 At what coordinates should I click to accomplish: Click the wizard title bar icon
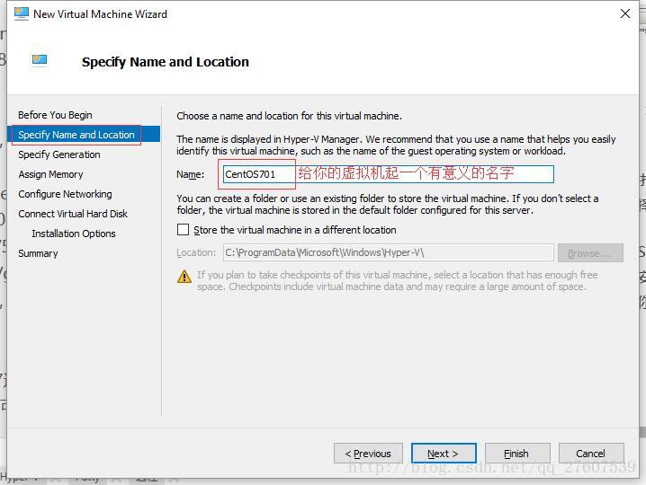[x=21, y=13]
